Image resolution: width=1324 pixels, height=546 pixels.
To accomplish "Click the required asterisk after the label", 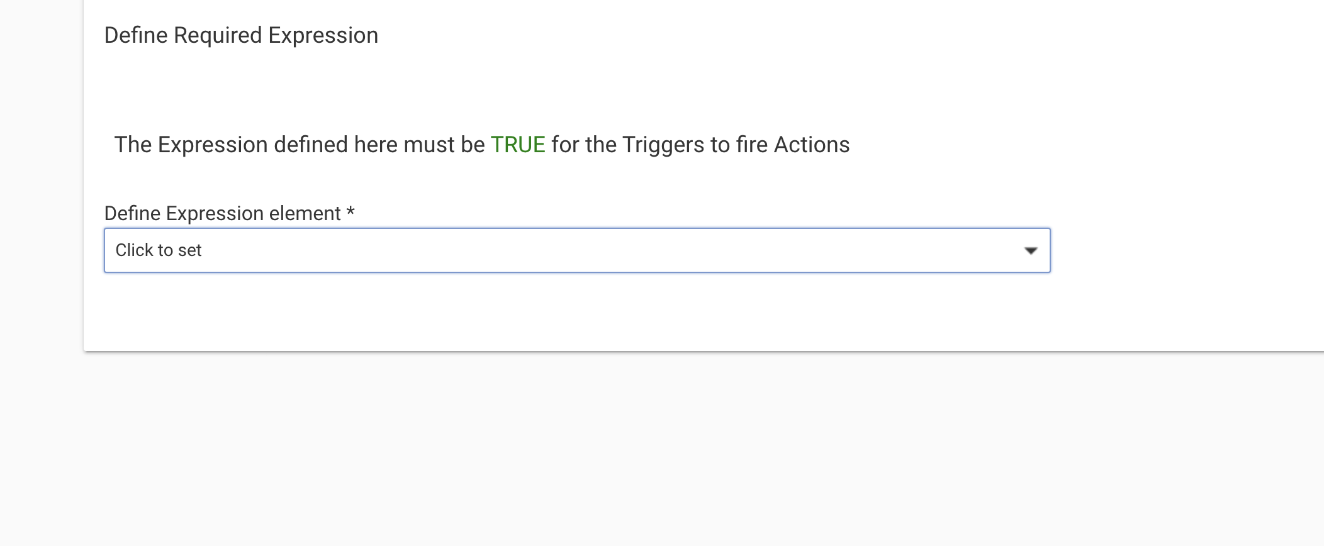I will click(x=351, y=213).
